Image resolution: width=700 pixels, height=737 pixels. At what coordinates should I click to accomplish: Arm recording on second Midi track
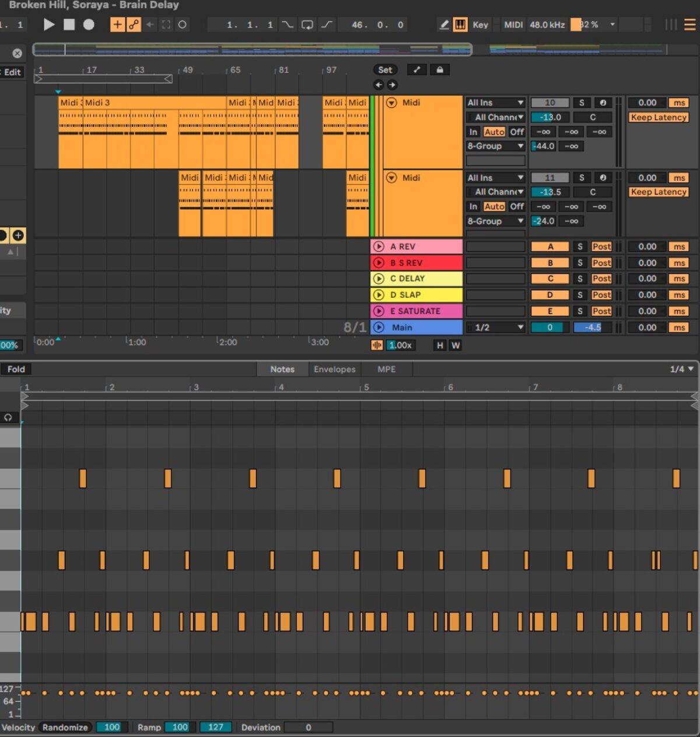click(603, 178)
